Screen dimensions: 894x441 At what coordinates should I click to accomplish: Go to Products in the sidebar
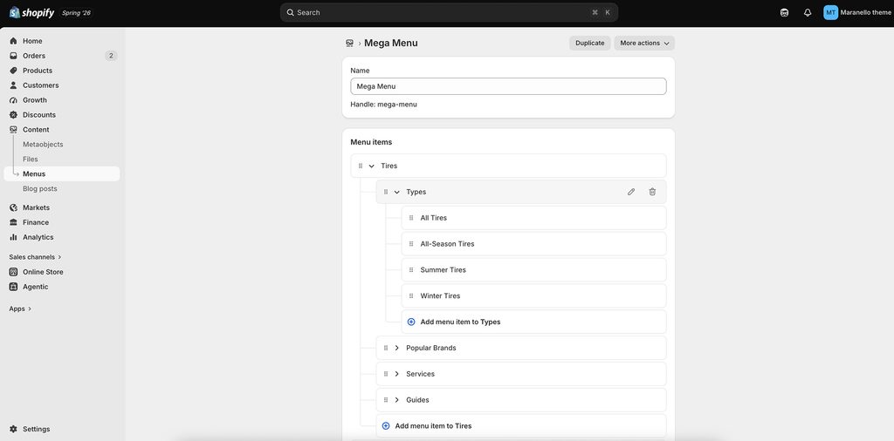coord(38,71)
